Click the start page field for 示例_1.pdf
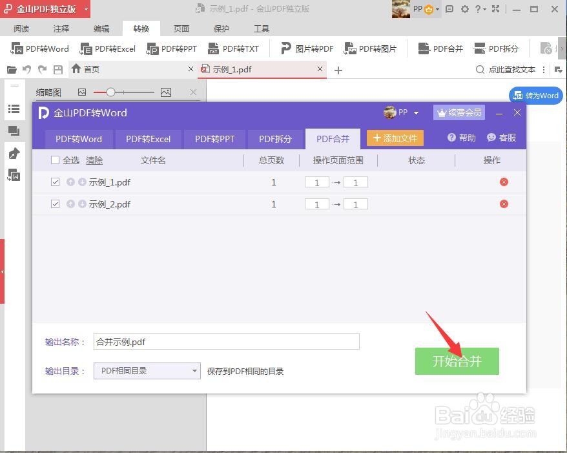Screen dimensions: 567x453 tap(317, 182)
